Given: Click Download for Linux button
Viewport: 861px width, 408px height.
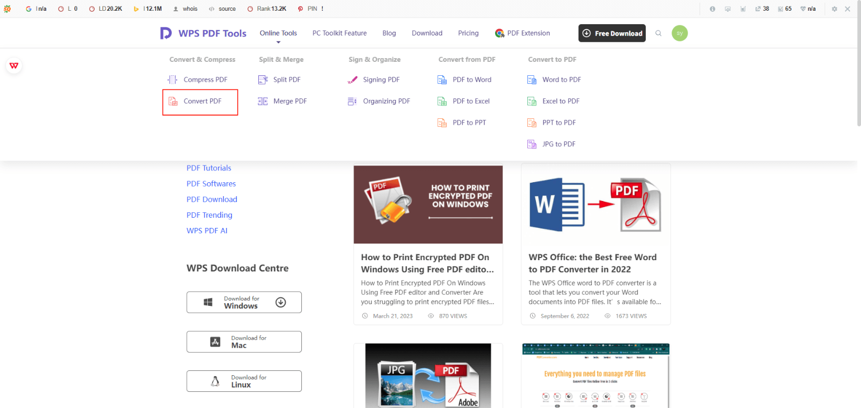Looking at the screenshot, I should pos(244,381).
